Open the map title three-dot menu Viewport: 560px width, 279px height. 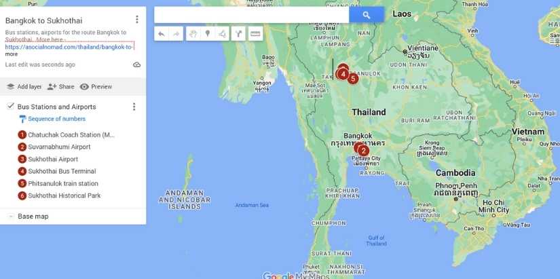tap(137, 19)
